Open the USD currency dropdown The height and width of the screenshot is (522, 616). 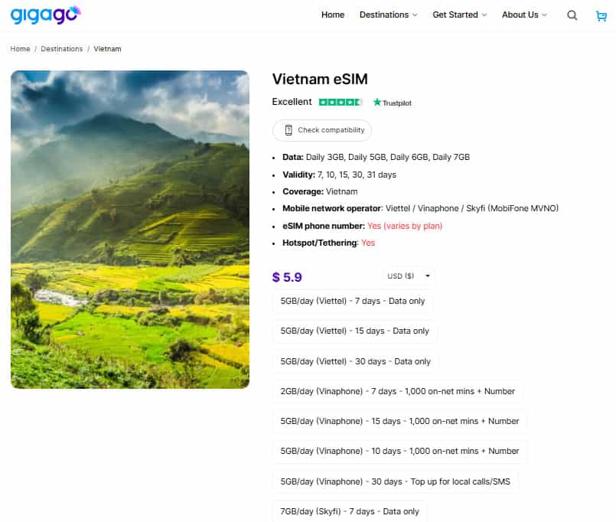[408, 276]
